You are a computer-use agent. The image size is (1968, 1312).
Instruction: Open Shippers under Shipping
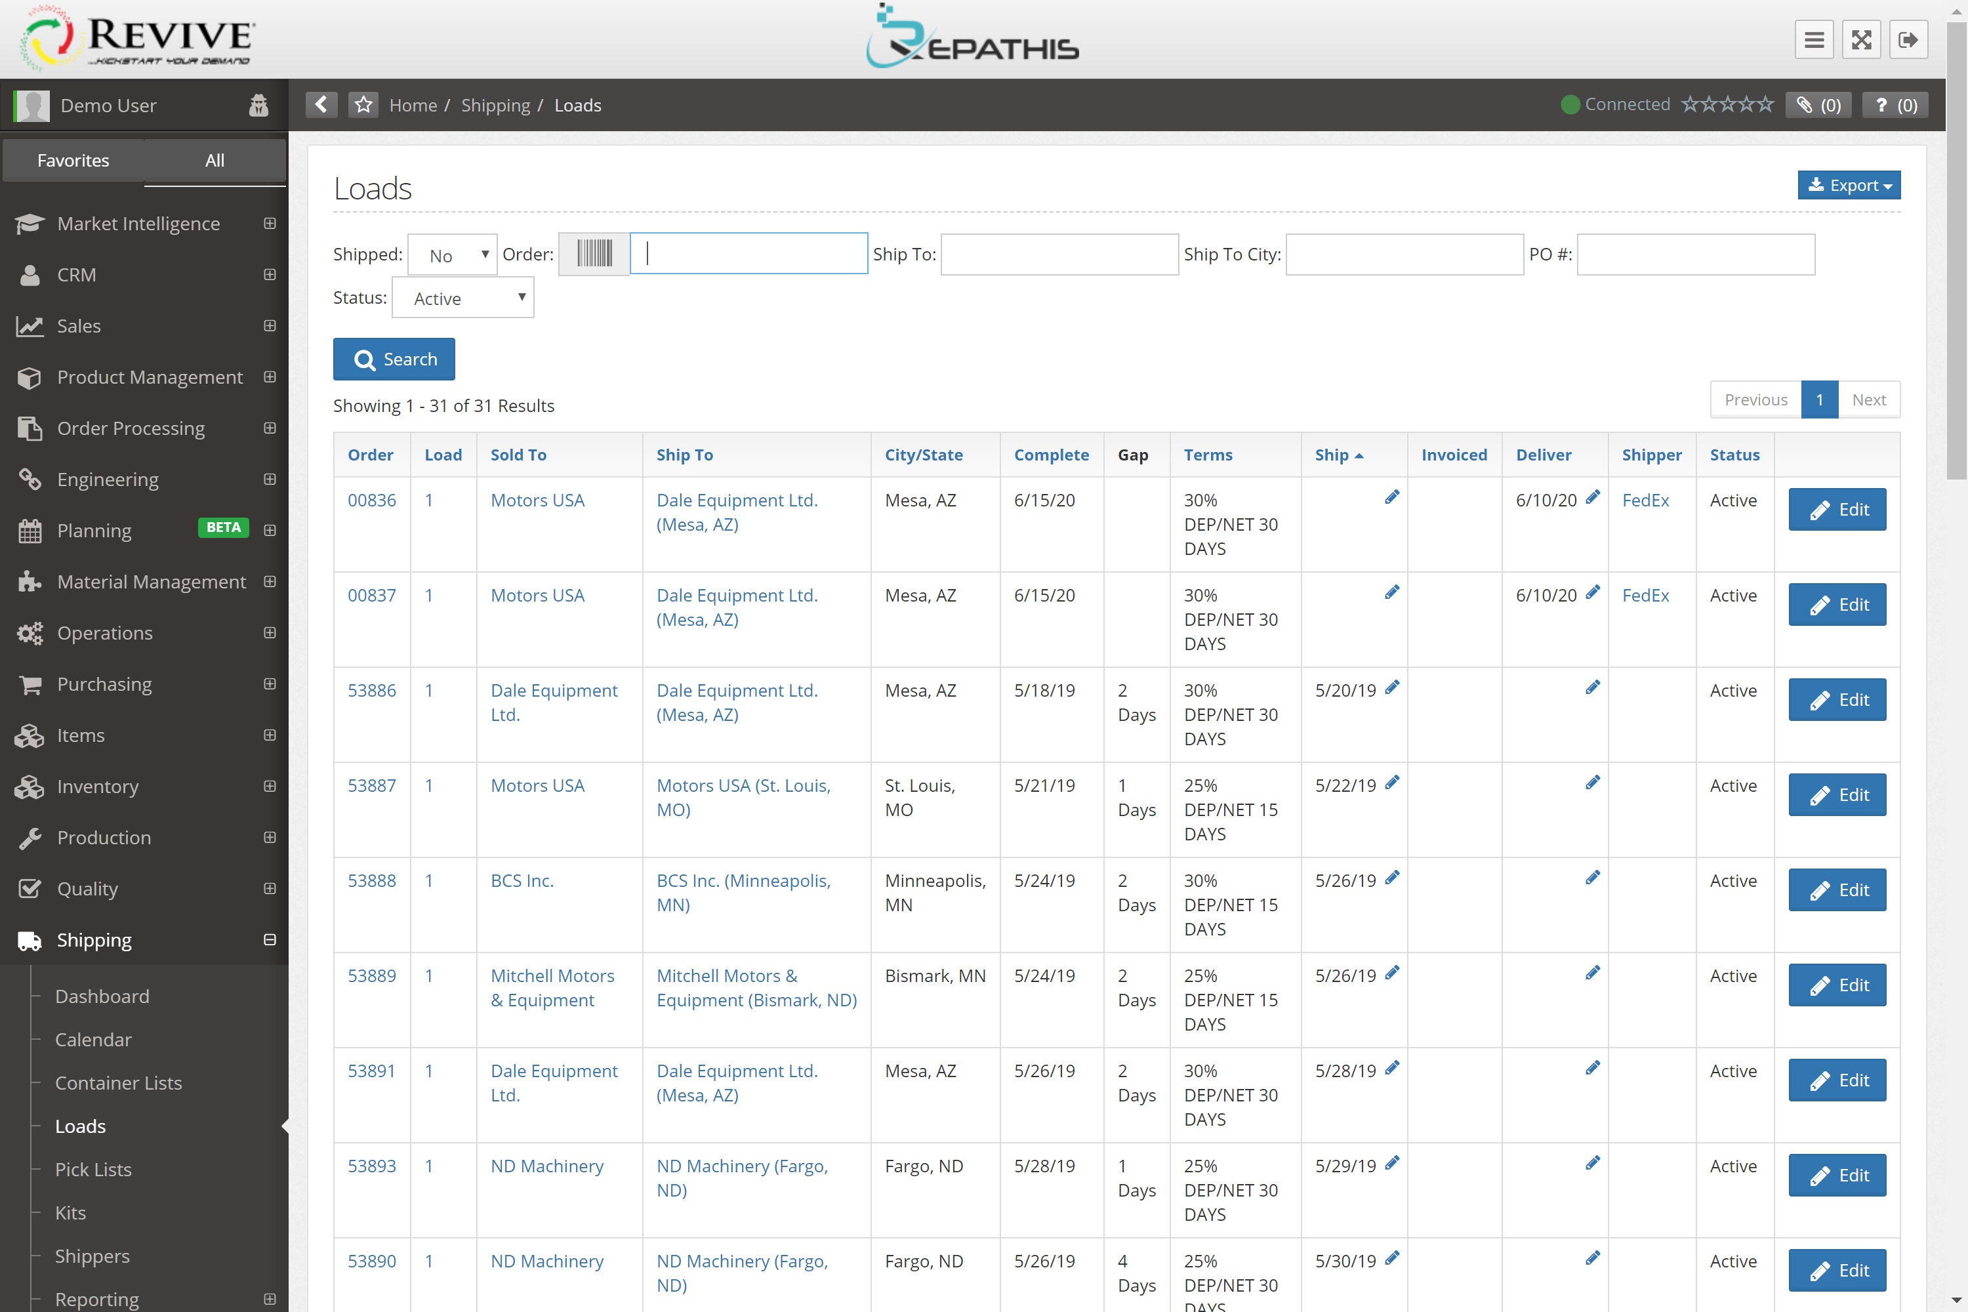click(92, 1257)
